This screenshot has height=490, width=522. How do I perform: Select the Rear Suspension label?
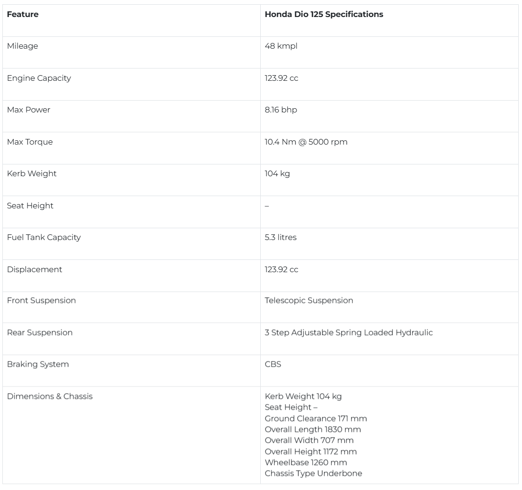[40, 333]
